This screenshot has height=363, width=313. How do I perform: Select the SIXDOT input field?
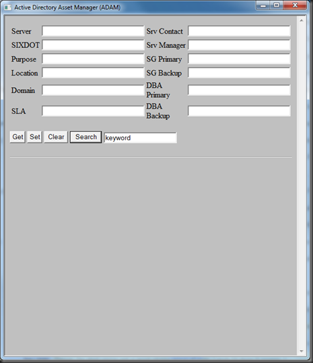click(x=93, y=45)
